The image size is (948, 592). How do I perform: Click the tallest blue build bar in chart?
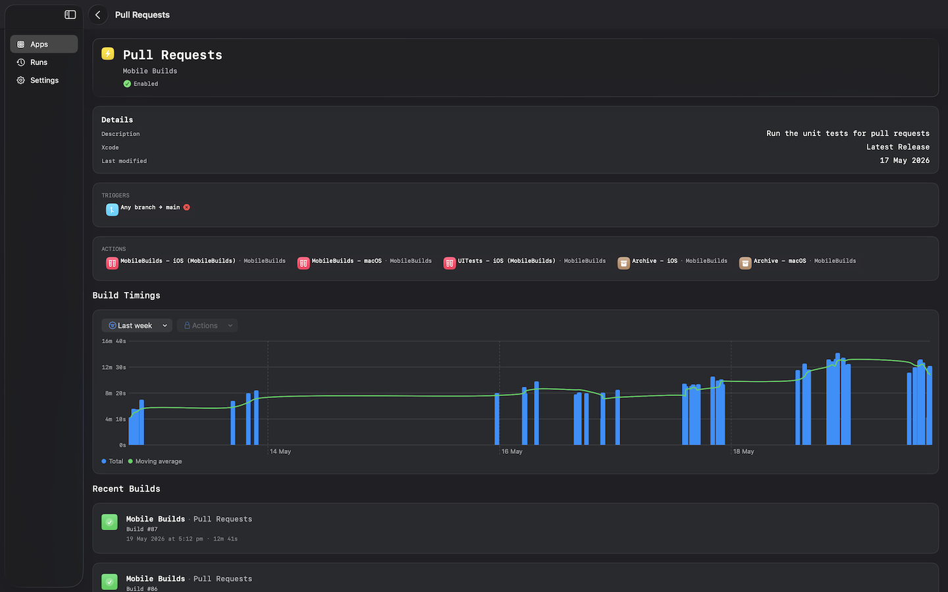[838, 399]
